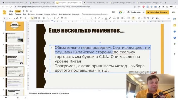The height and width of the screenshot is (100, 178).
Task: Clear formatting with the Tx icon
Action: (153, 18)
